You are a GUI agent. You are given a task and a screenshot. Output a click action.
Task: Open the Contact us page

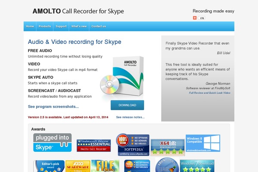pyautogui.click(x=99, y=26)
